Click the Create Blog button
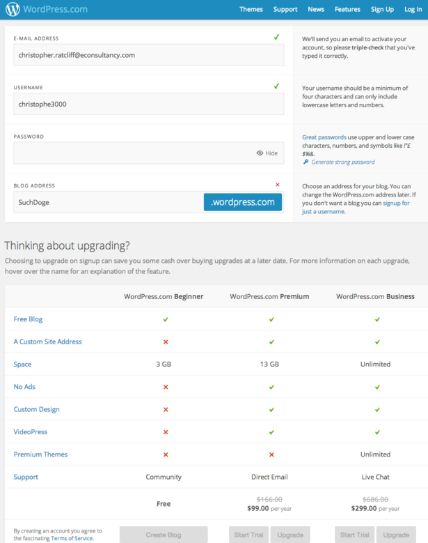This screenshot has height=543, width=428. (164, 535)
